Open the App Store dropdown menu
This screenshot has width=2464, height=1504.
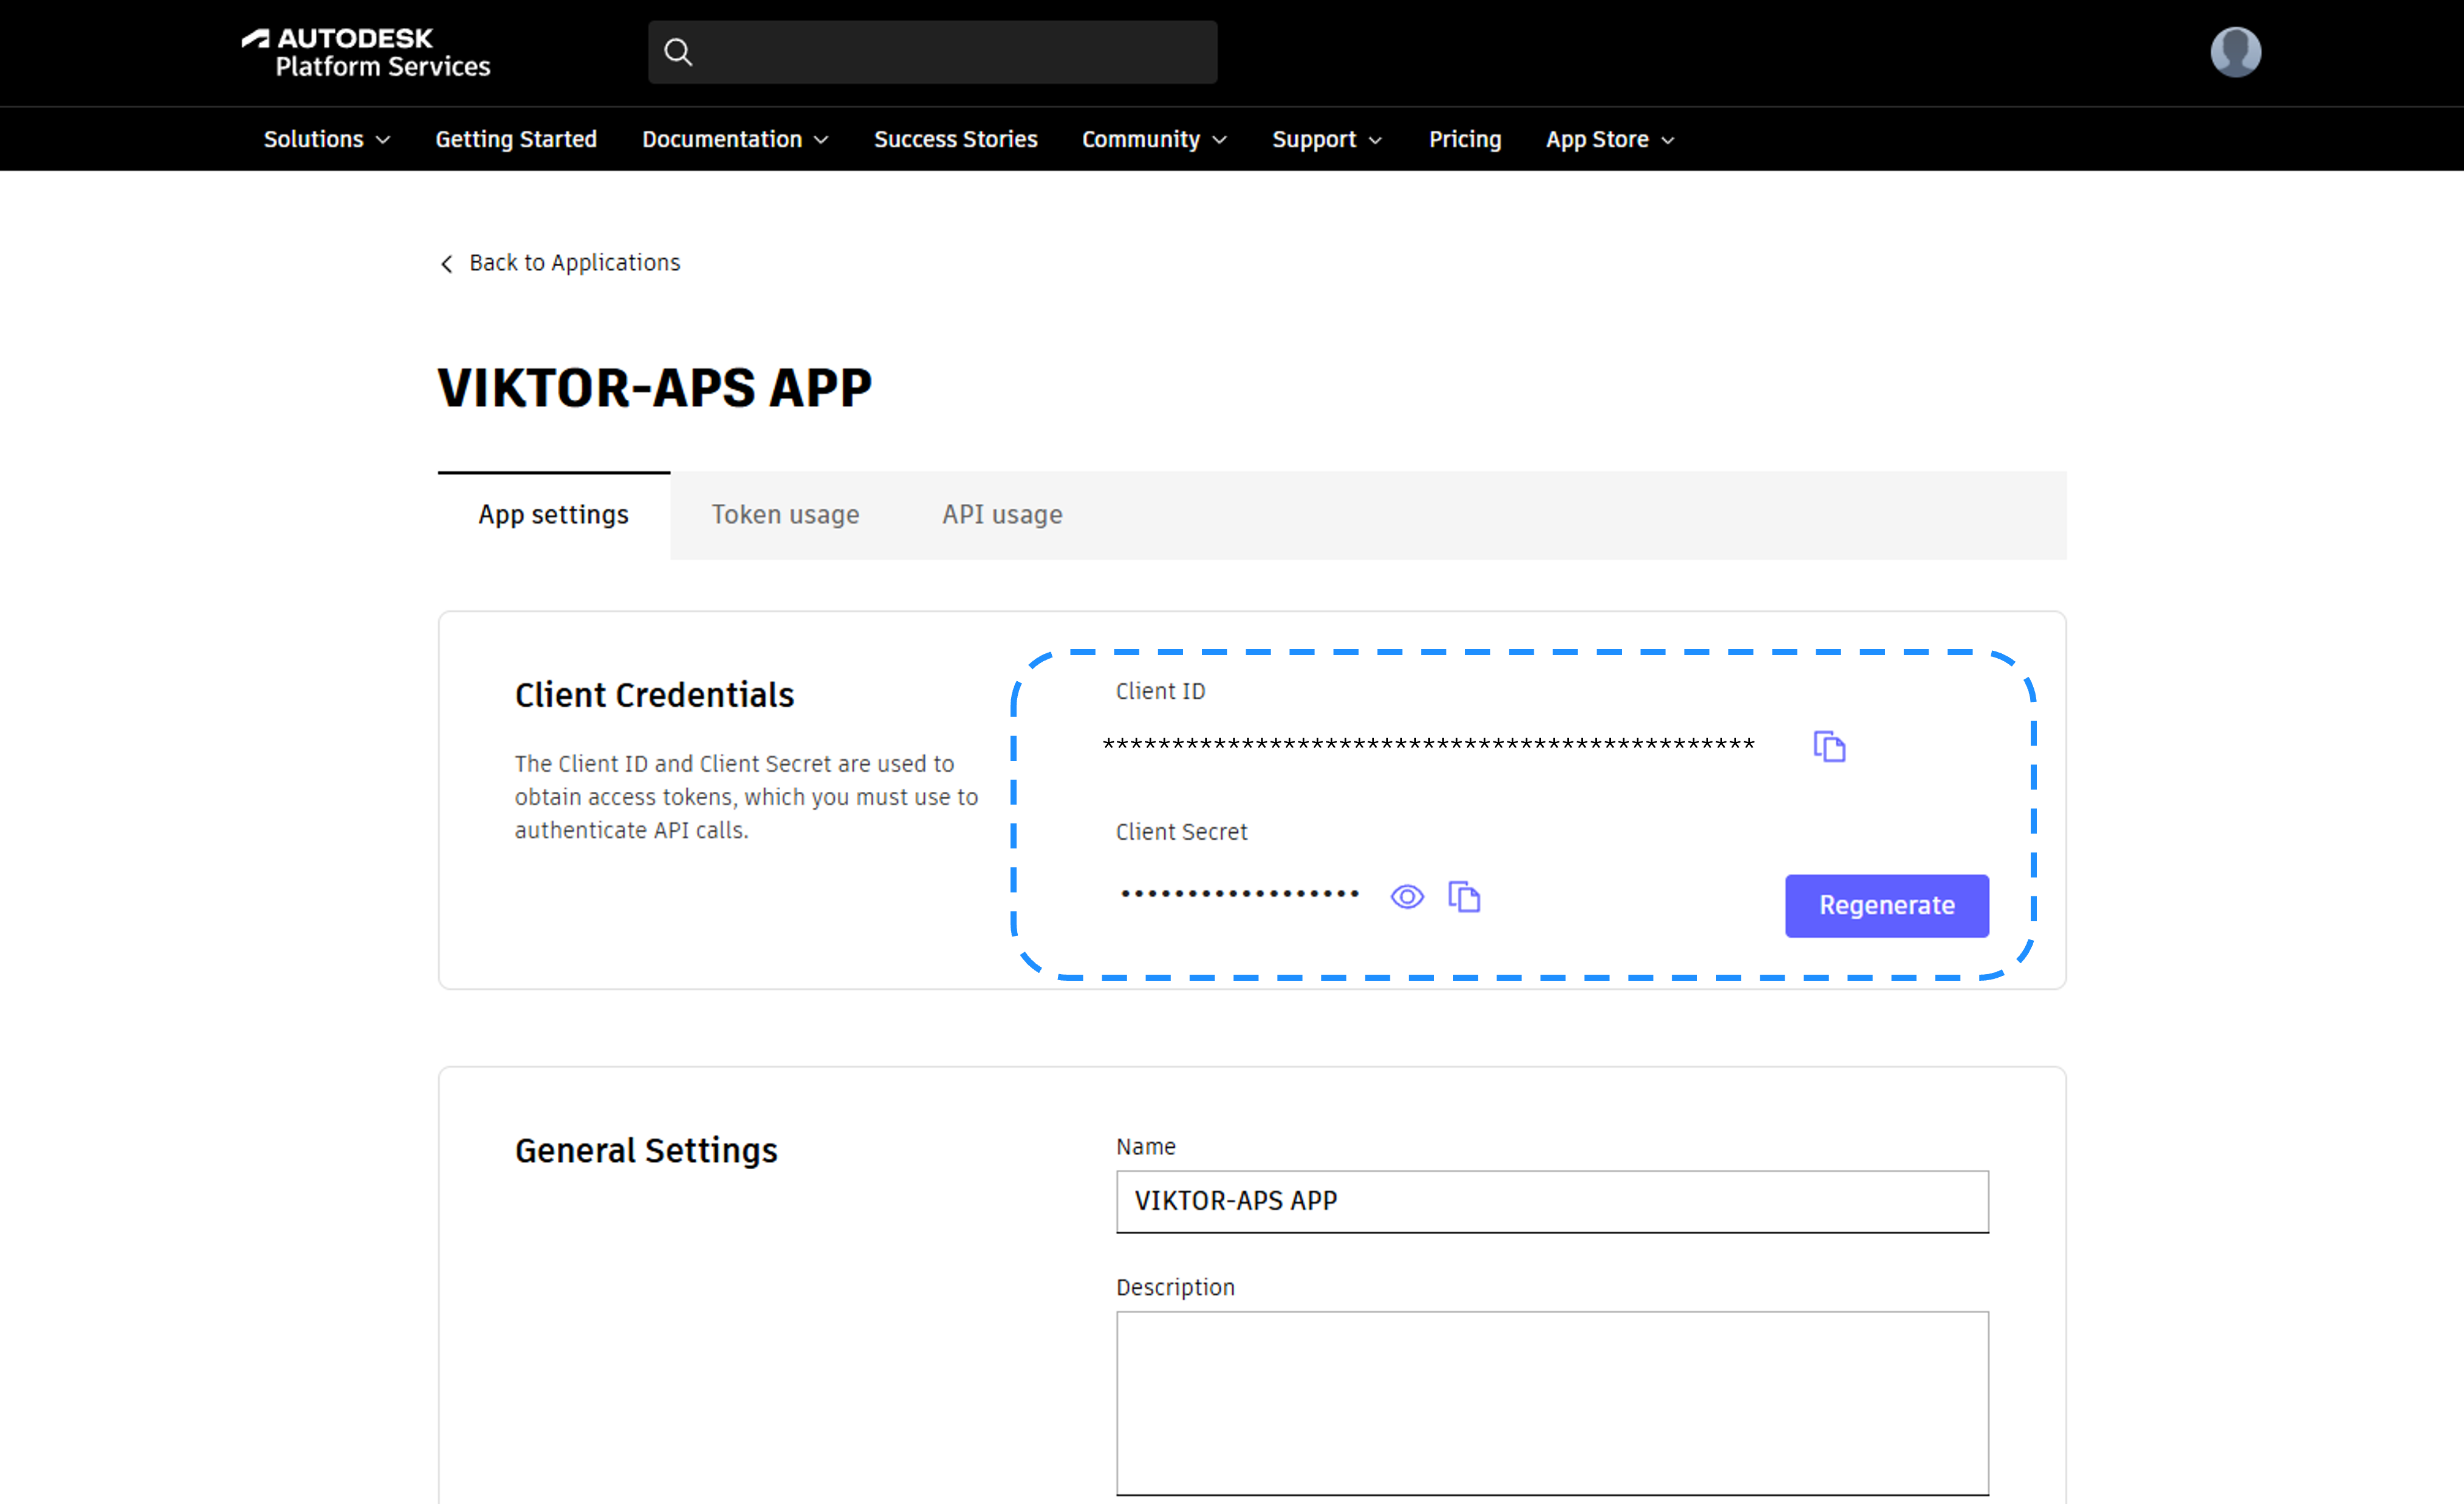[1608, 139]
